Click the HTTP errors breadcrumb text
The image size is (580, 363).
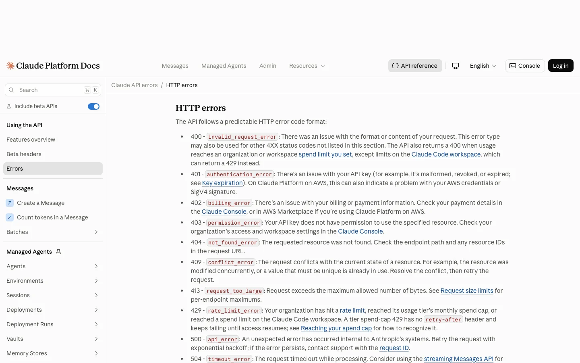pyautogui.click(x=182, y=85)
